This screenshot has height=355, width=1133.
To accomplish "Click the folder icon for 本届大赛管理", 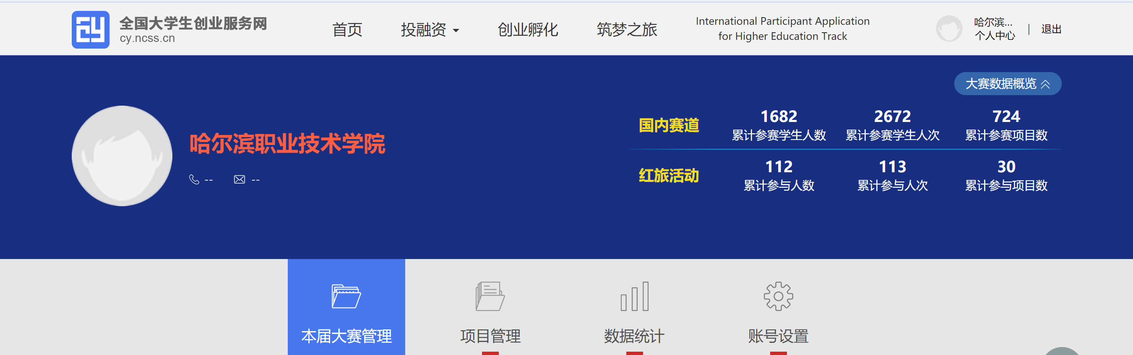I will coord(346,296).
